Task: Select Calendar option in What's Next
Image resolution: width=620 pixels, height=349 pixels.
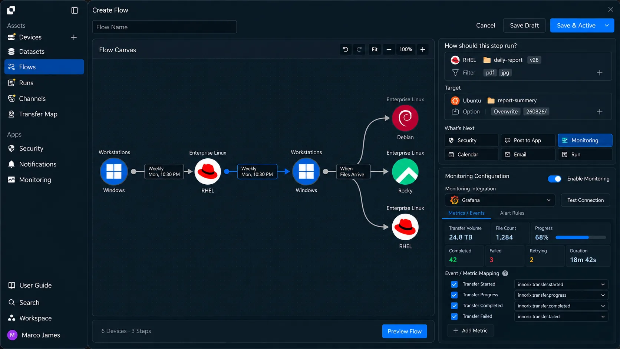Action: pos(471,154)
